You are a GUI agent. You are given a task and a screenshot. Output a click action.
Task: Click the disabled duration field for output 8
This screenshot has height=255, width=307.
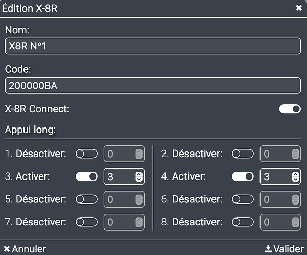click(x=275, y=222)
